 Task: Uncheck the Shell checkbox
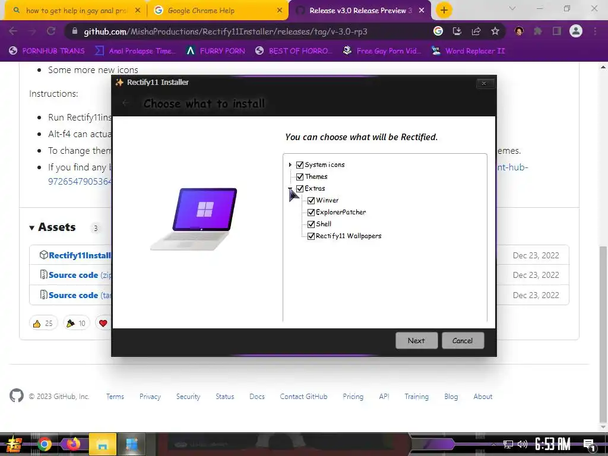pos(311,224)
